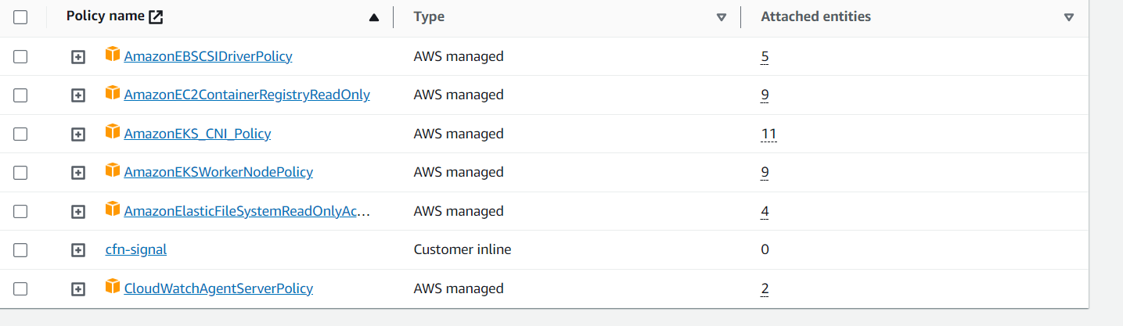Expand the AmazonElasticFileSystemReadOnlyAccess policy row
The height and width of the screenshot is (326, 1123).
click(78, 211)
